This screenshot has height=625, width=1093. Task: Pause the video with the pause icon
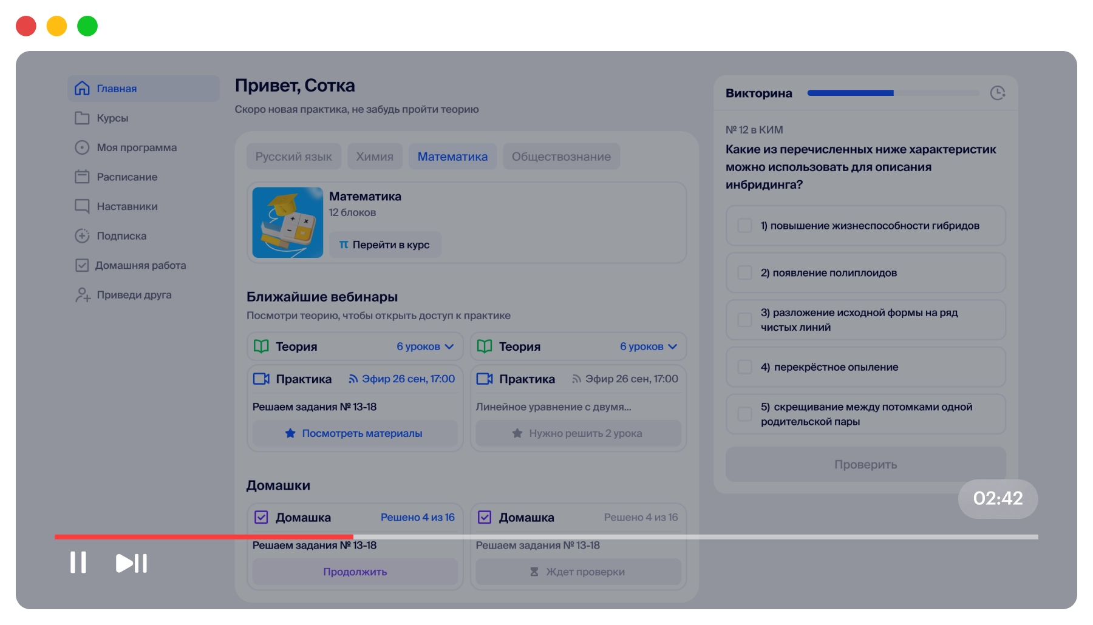click(x=78, y=562)
